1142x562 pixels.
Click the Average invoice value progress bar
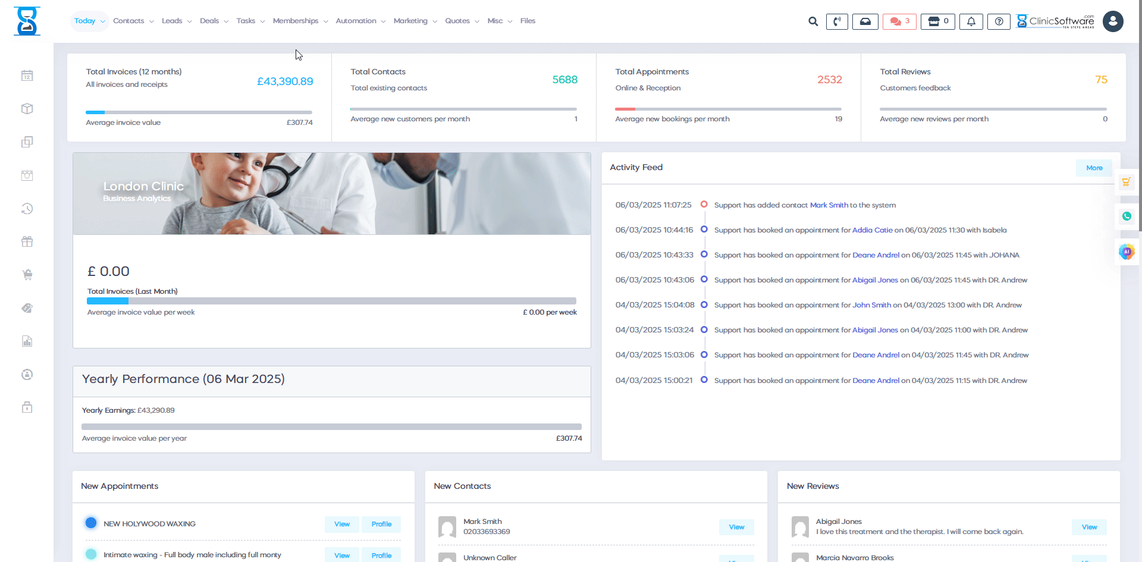point(199,112)
